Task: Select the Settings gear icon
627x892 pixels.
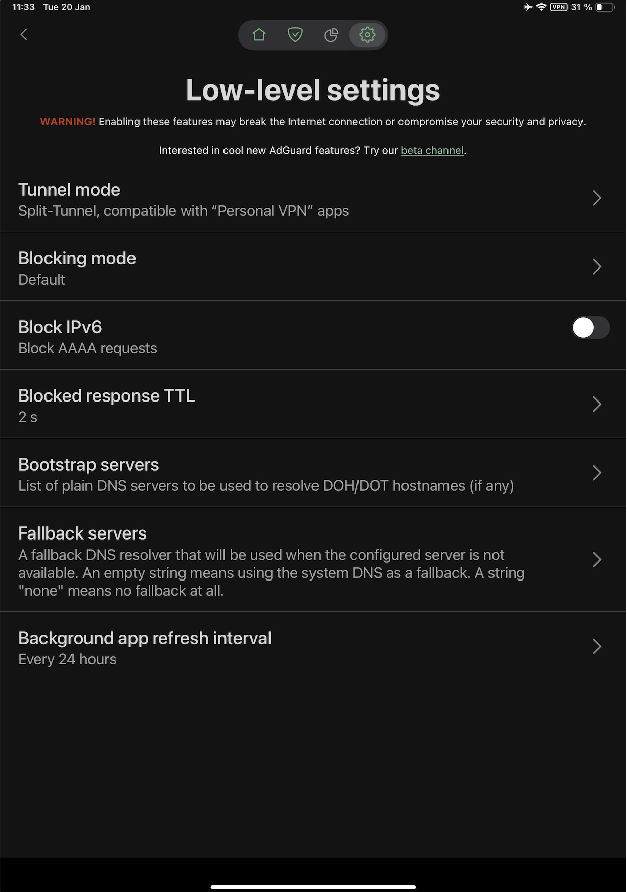Action: coord(367,35)
